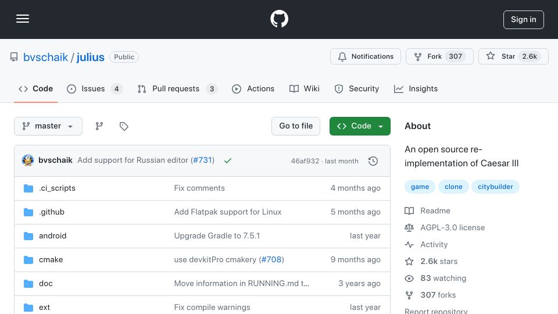Open the julius repository link
This screenshot has width=558, height=314.
pyautogui.click(x=91, y=57)
